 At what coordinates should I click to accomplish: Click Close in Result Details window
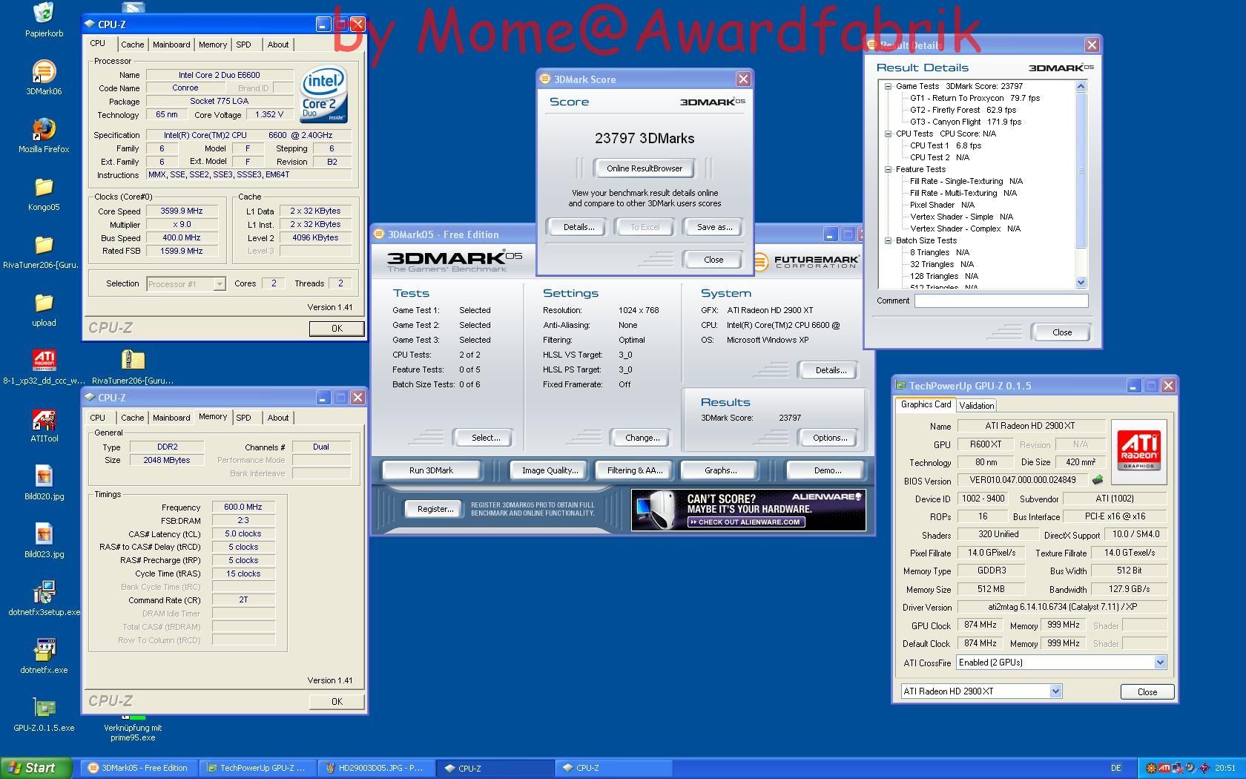[x=1061, y=332]
